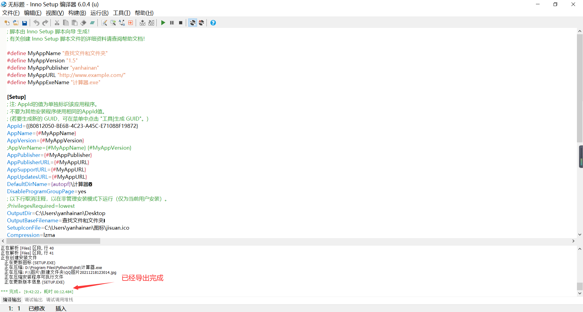Open the 构建(B) menu
Viewport: 583px width, 312px height.
(x=77, y=13)
